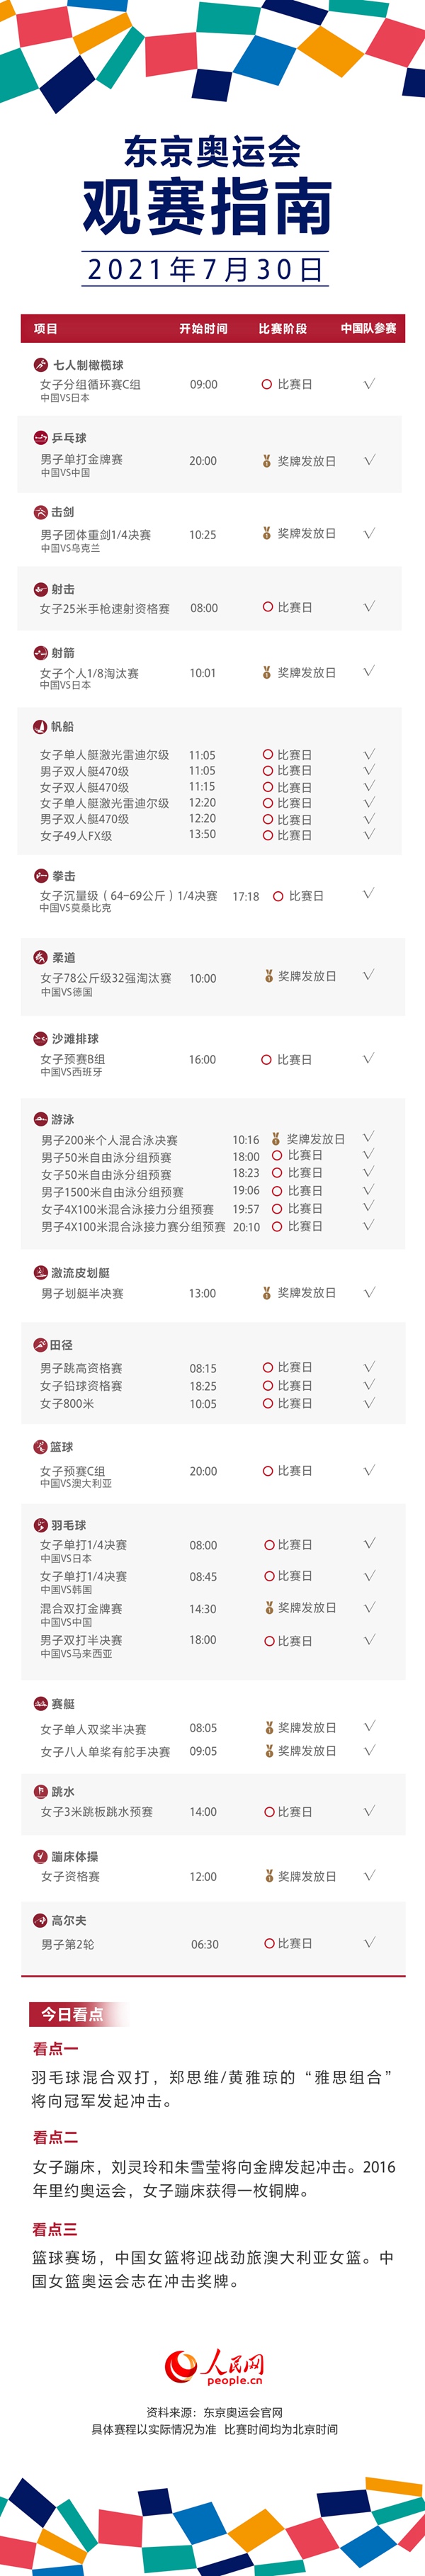The height and width of the screenshot is (2576, 425).
Task: Click the 今日看点 section label
Action: 72,2014
